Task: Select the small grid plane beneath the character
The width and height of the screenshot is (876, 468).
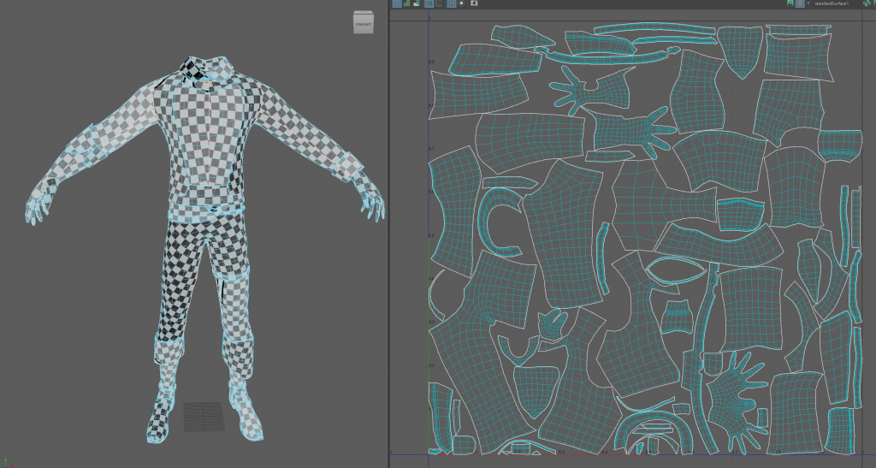Action: pos(205,417)
